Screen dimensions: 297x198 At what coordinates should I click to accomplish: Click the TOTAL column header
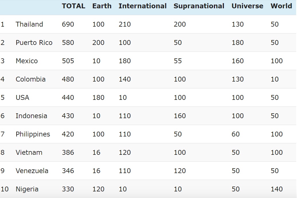(73, 6)
